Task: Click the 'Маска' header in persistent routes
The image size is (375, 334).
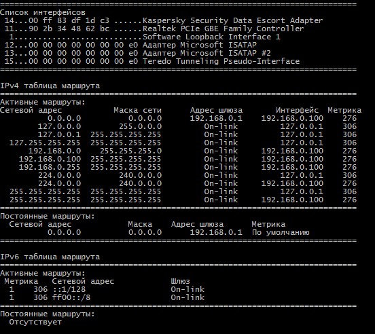Action: (x=140, y=224)
